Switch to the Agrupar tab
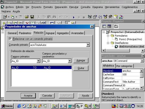Image resolution: width=145 pixels, height=109 pixels. tap(50, 33)
